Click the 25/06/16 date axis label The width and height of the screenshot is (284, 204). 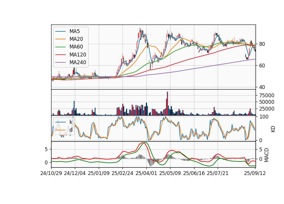[x=194, y=173]
